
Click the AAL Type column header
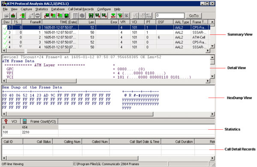pyautogui.click(x=182, y=22)
